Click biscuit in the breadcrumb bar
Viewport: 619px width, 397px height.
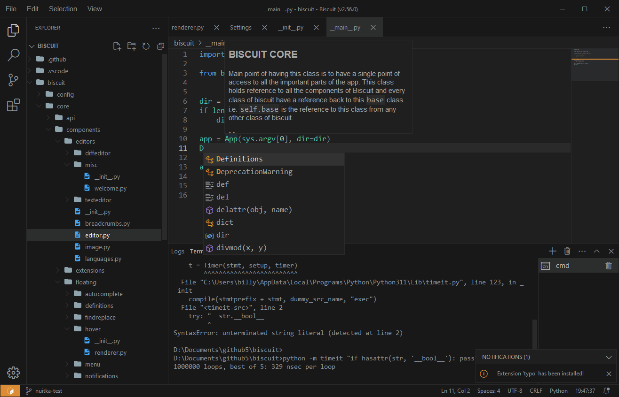184,43
